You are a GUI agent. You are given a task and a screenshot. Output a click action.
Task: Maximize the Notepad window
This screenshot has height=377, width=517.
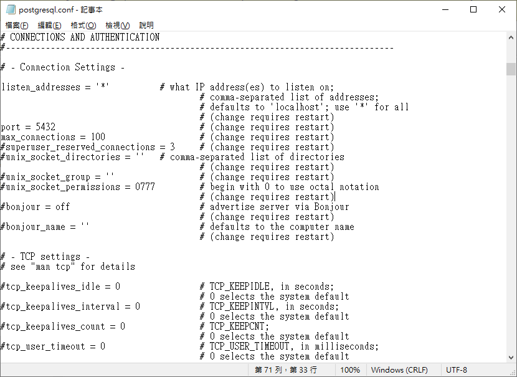(x=473, y=9)
